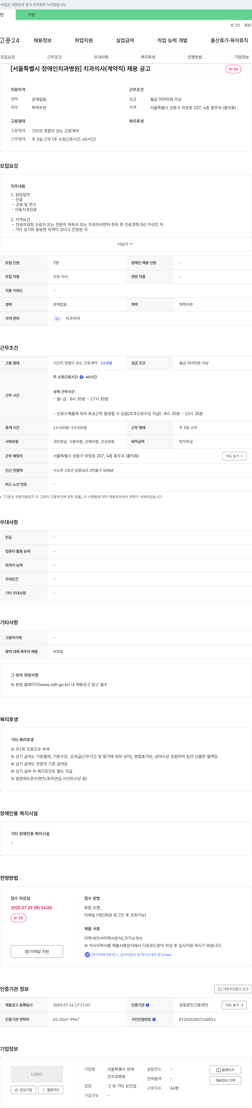The height and width of the screenshot is (1108, 252).
Task: Click the D-15 badge next to the title
Action: (x=234, y=69)
